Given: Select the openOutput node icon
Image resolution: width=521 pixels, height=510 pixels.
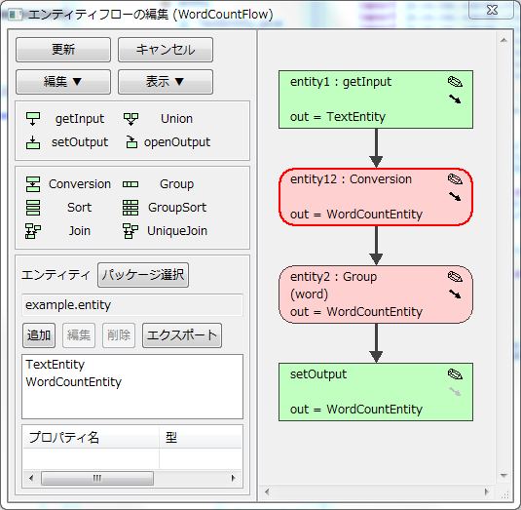Looking at the screenshot, I should click(x=131, y=142).
